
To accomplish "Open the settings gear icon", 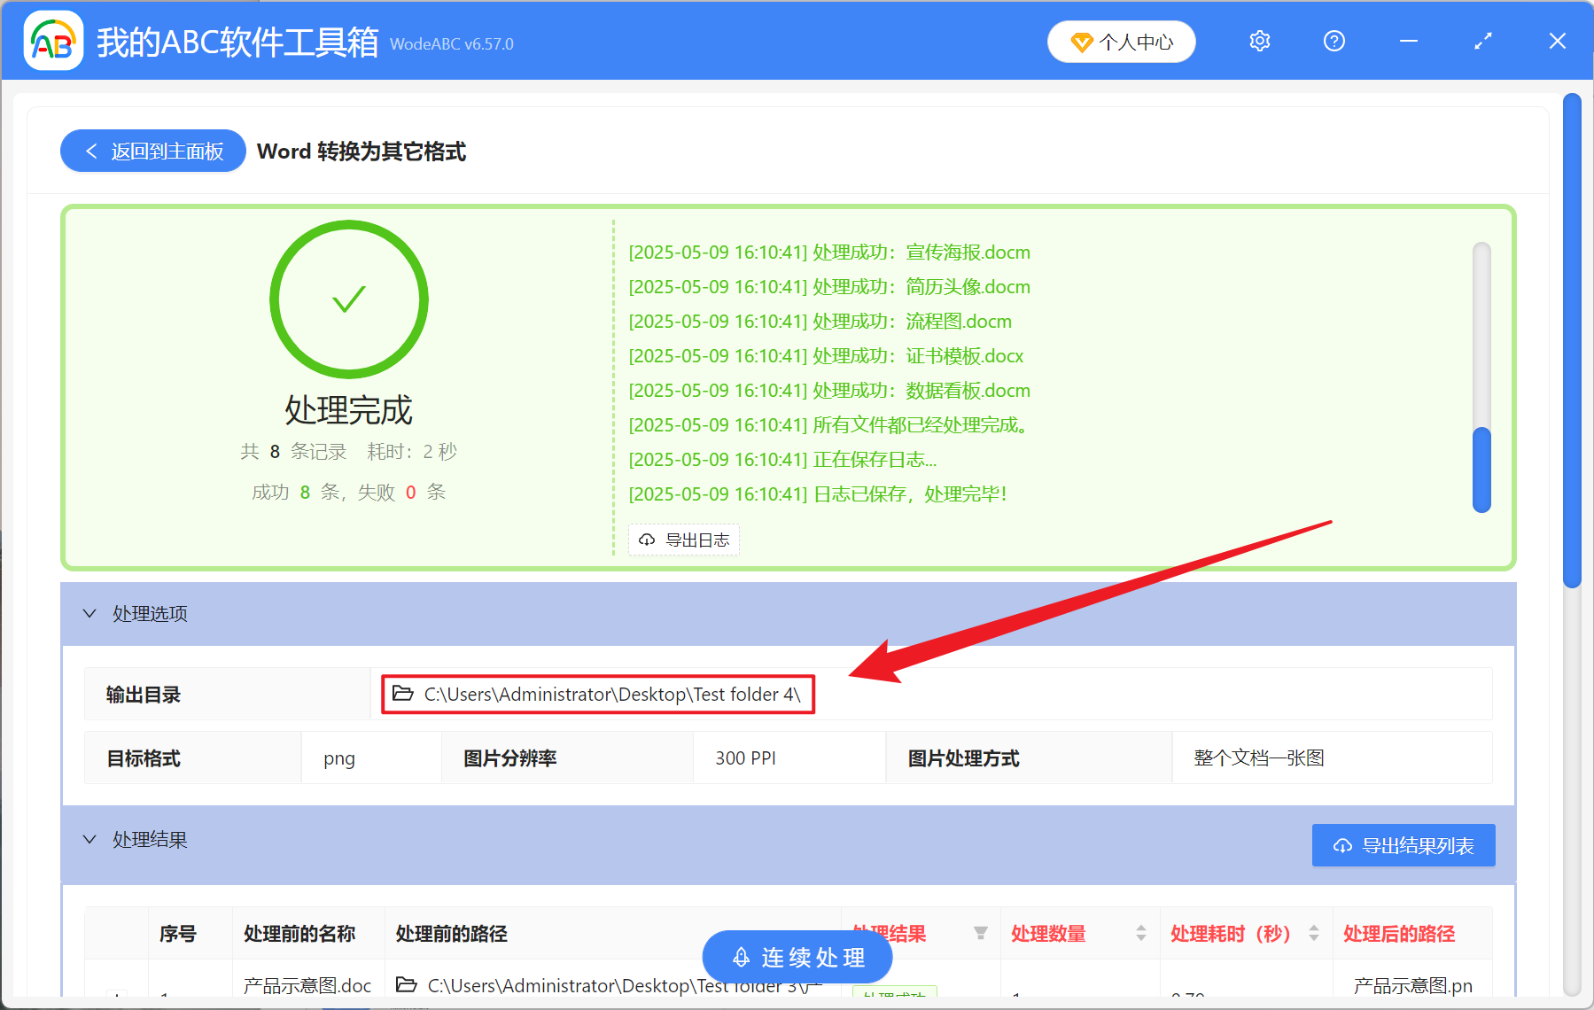I will pyautogui.click(x=1259, y=41).
